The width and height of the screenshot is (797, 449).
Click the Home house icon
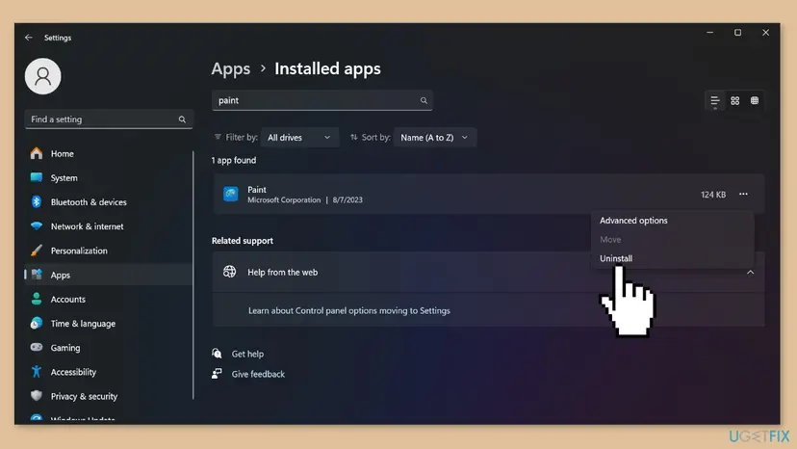(36, 153)
